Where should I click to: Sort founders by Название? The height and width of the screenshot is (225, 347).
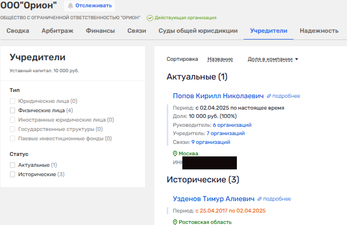coord(220,59)
